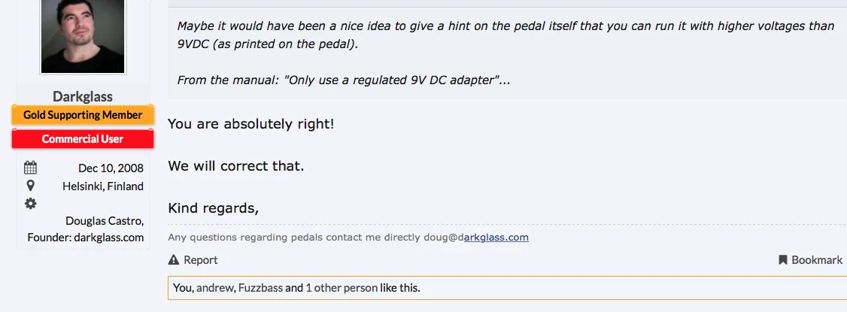Click the Bookmark flag icon
This screenshot has width=847, height=312.
(x=783, y=260)
